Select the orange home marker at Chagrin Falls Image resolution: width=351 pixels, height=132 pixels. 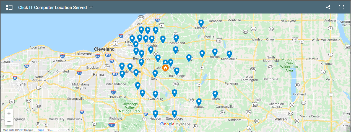(x=165, y=68)
